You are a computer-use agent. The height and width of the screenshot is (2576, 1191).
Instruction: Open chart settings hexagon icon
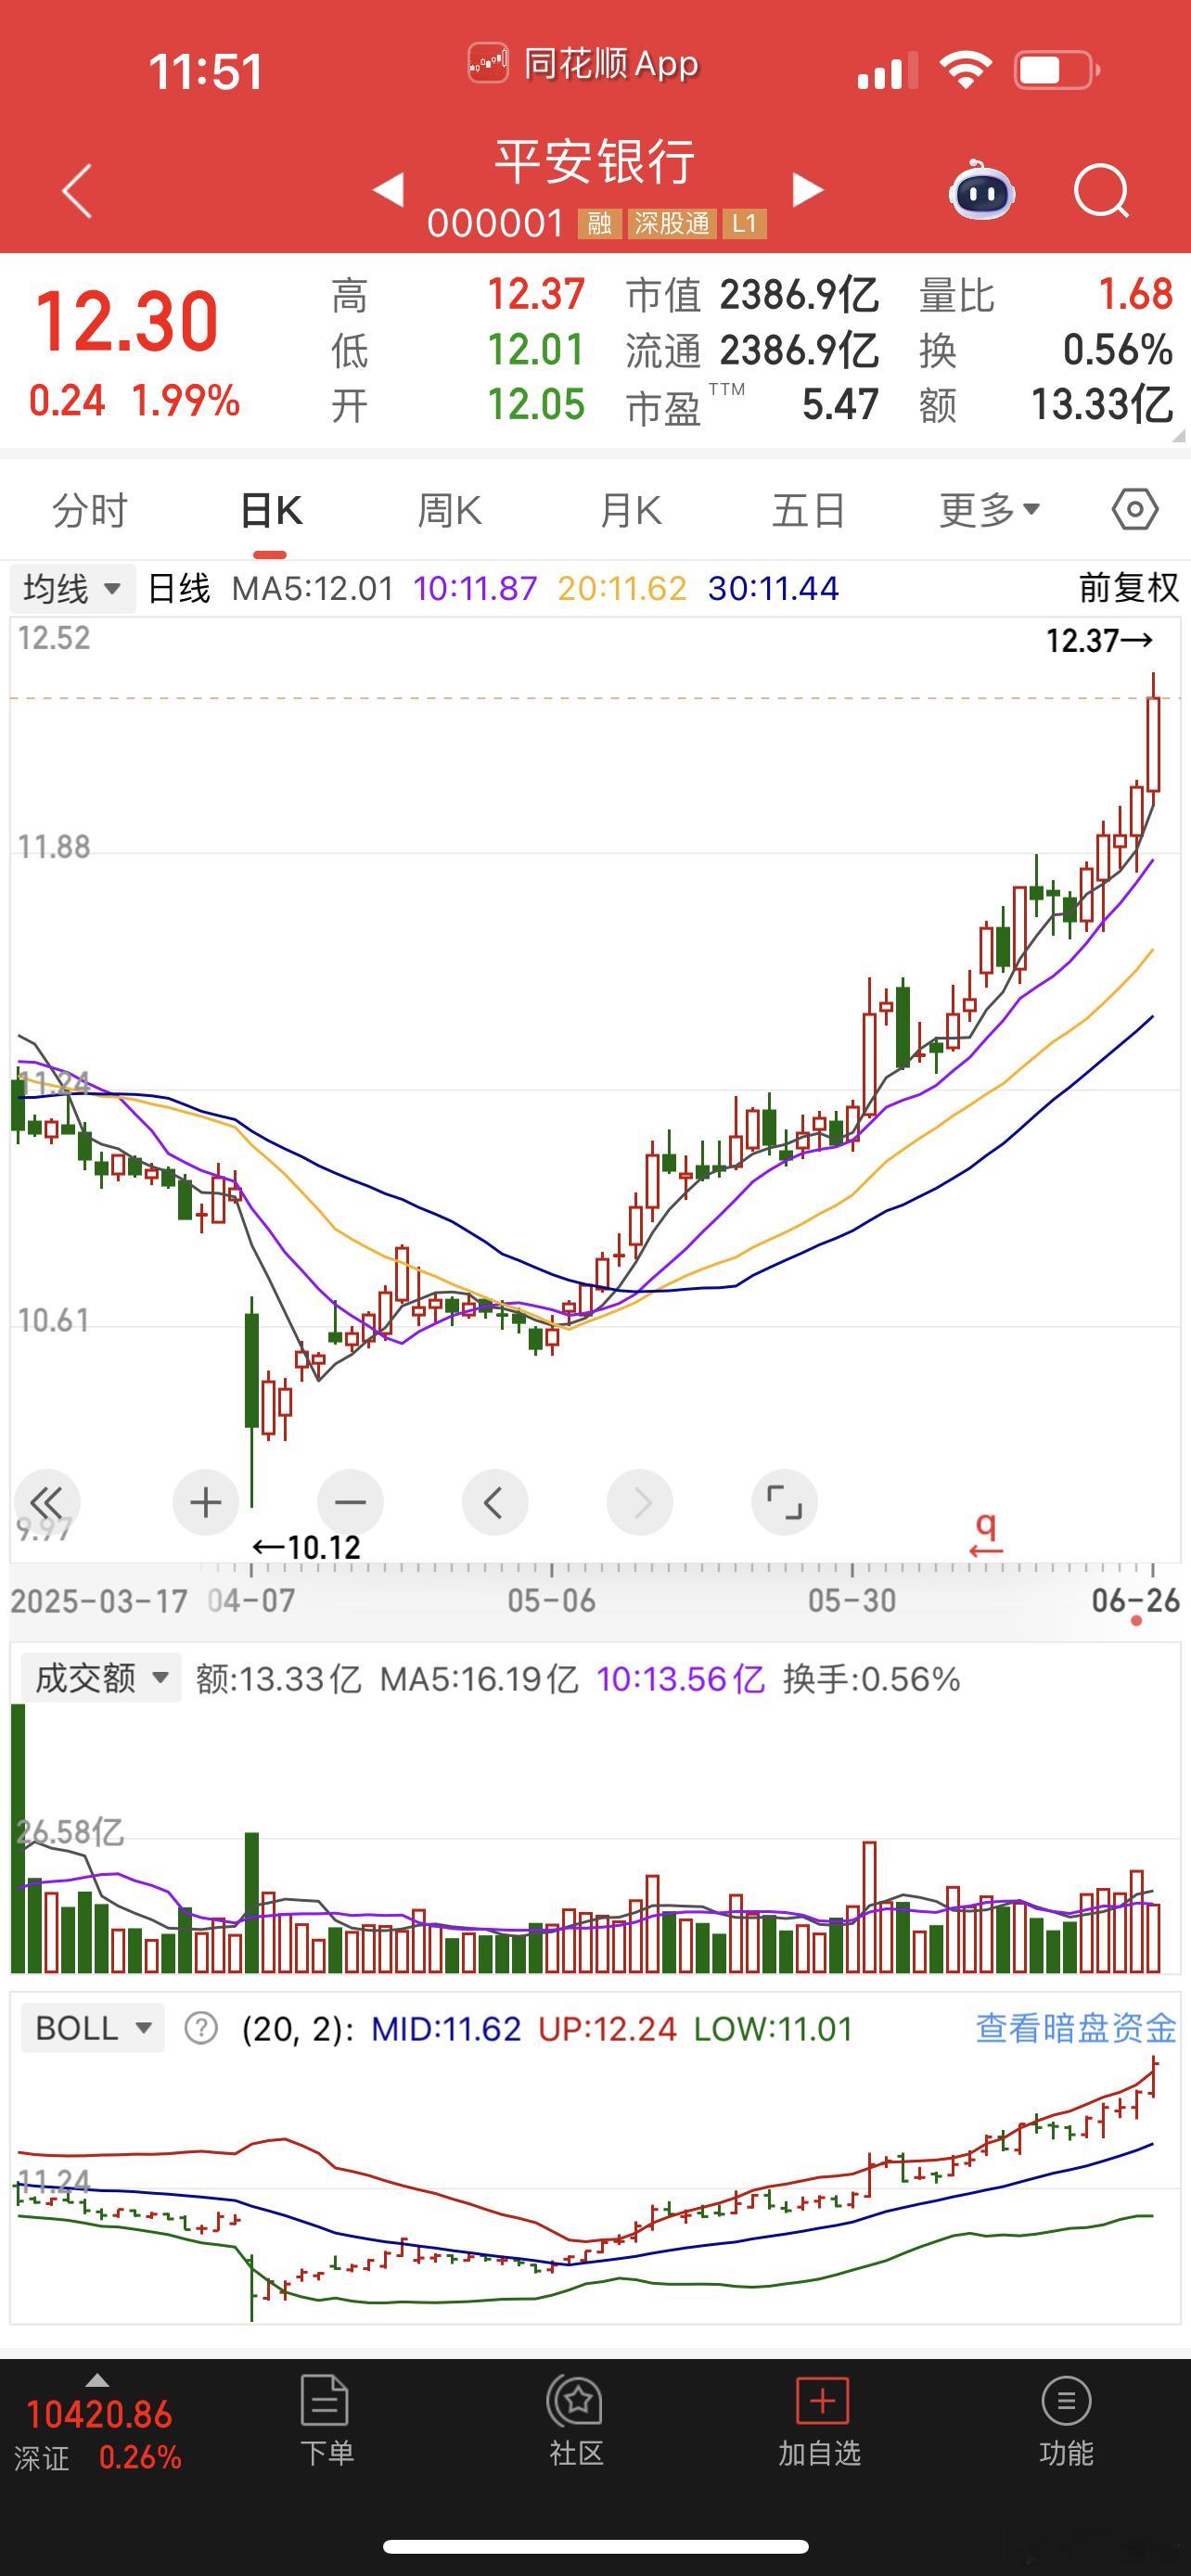click(1135, 510)
